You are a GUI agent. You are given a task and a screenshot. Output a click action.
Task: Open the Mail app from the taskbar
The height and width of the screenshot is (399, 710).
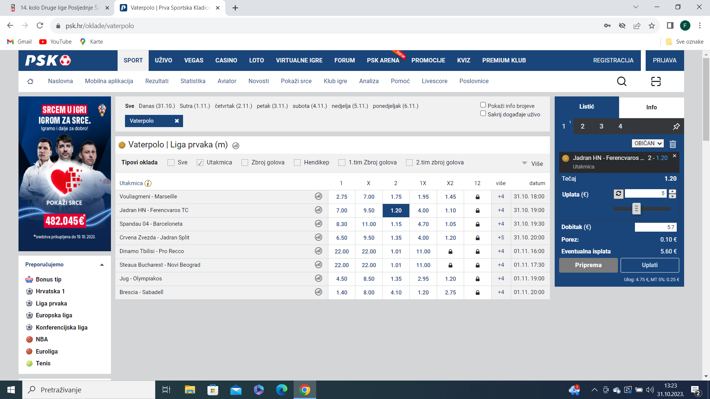click(236, 390)
